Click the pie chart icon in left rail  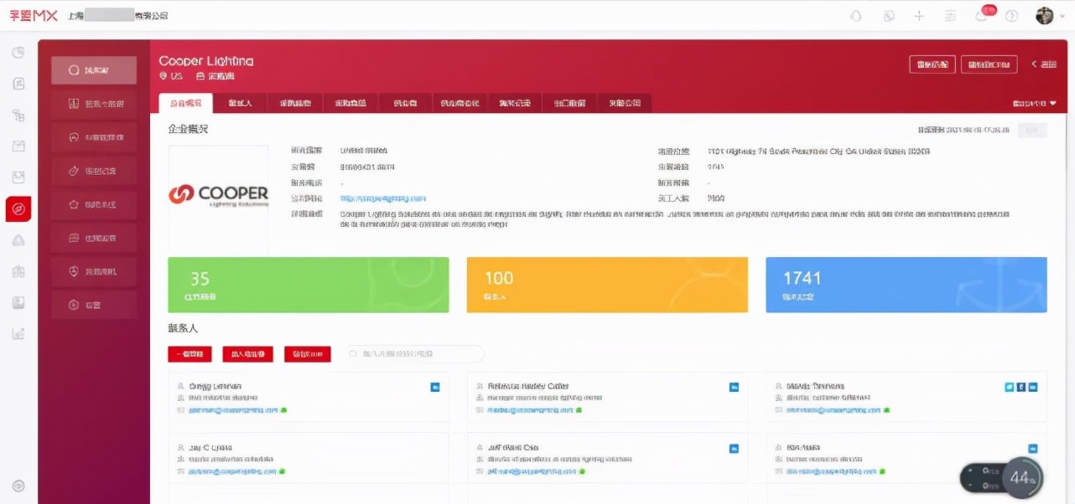pos(18,53)
